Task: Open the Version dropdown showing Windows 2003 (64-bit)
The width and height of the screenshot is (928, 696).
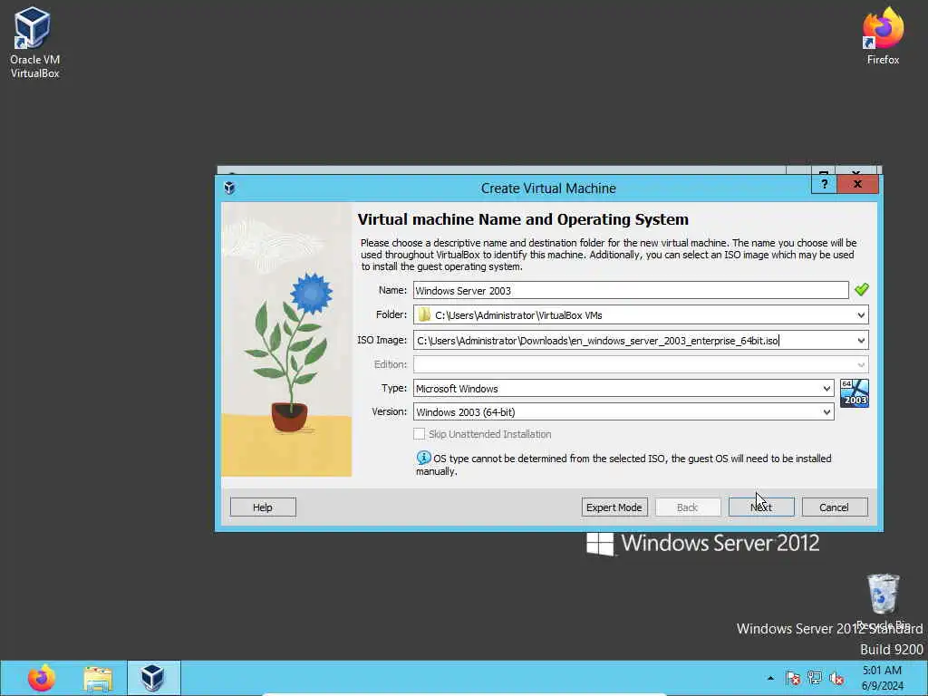Action: point(623,412)
